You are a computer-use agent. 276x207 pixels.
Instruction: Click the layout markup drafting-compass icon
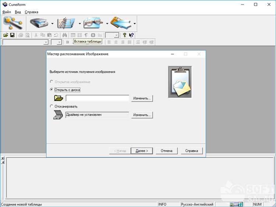(x=66, y=23)
